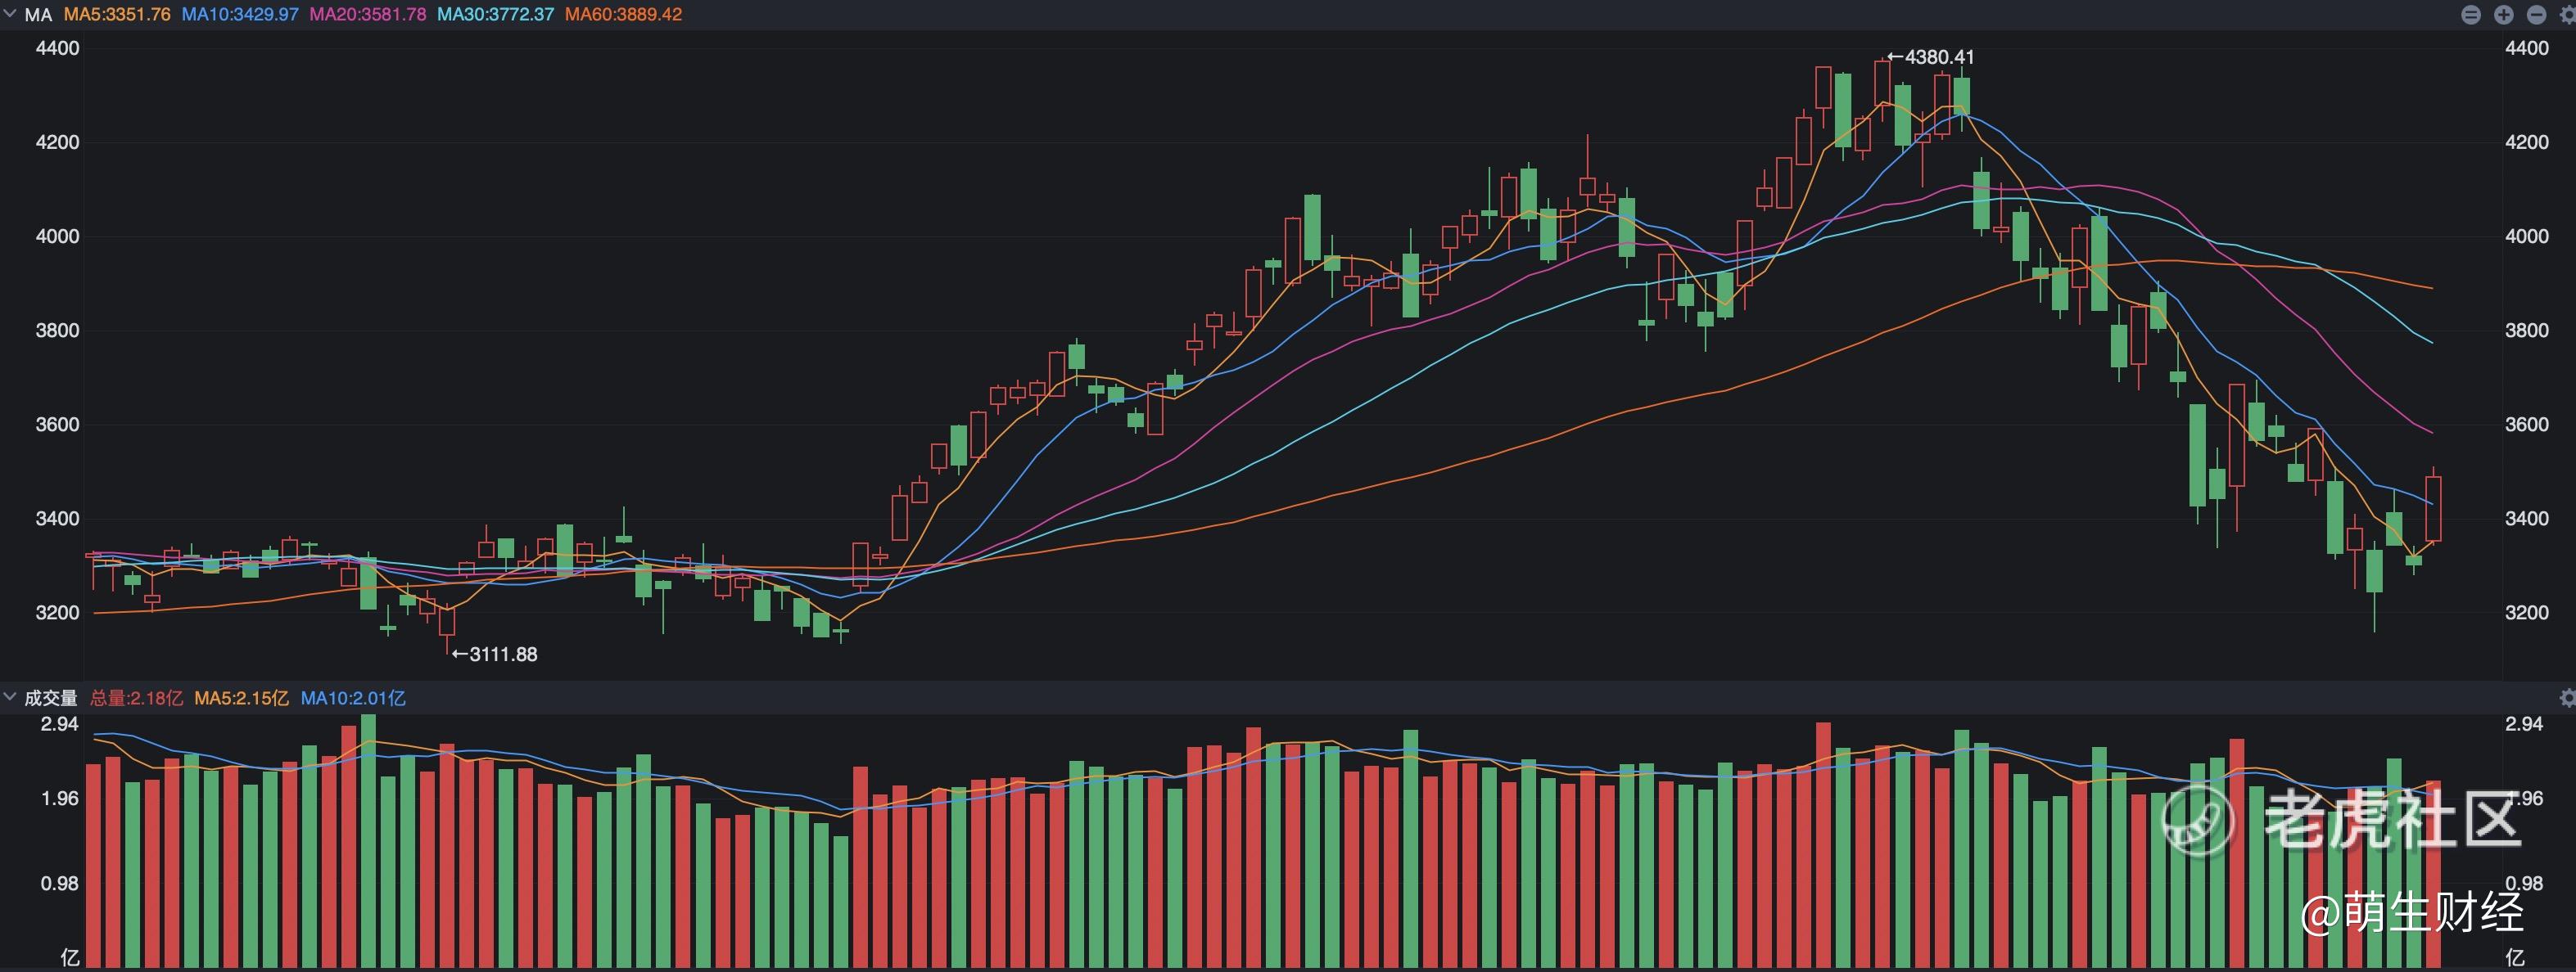Select the volume MA5:2.15亿 legend value
2576x972 pixels.
[242, 698]
